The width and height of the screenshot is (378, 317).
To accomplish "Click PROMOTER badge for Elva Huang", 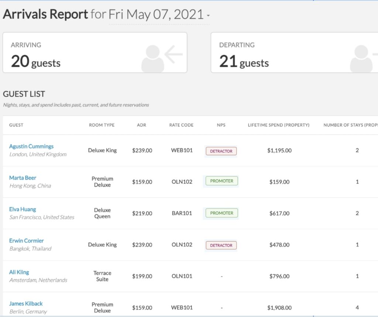I will (221, 213).
